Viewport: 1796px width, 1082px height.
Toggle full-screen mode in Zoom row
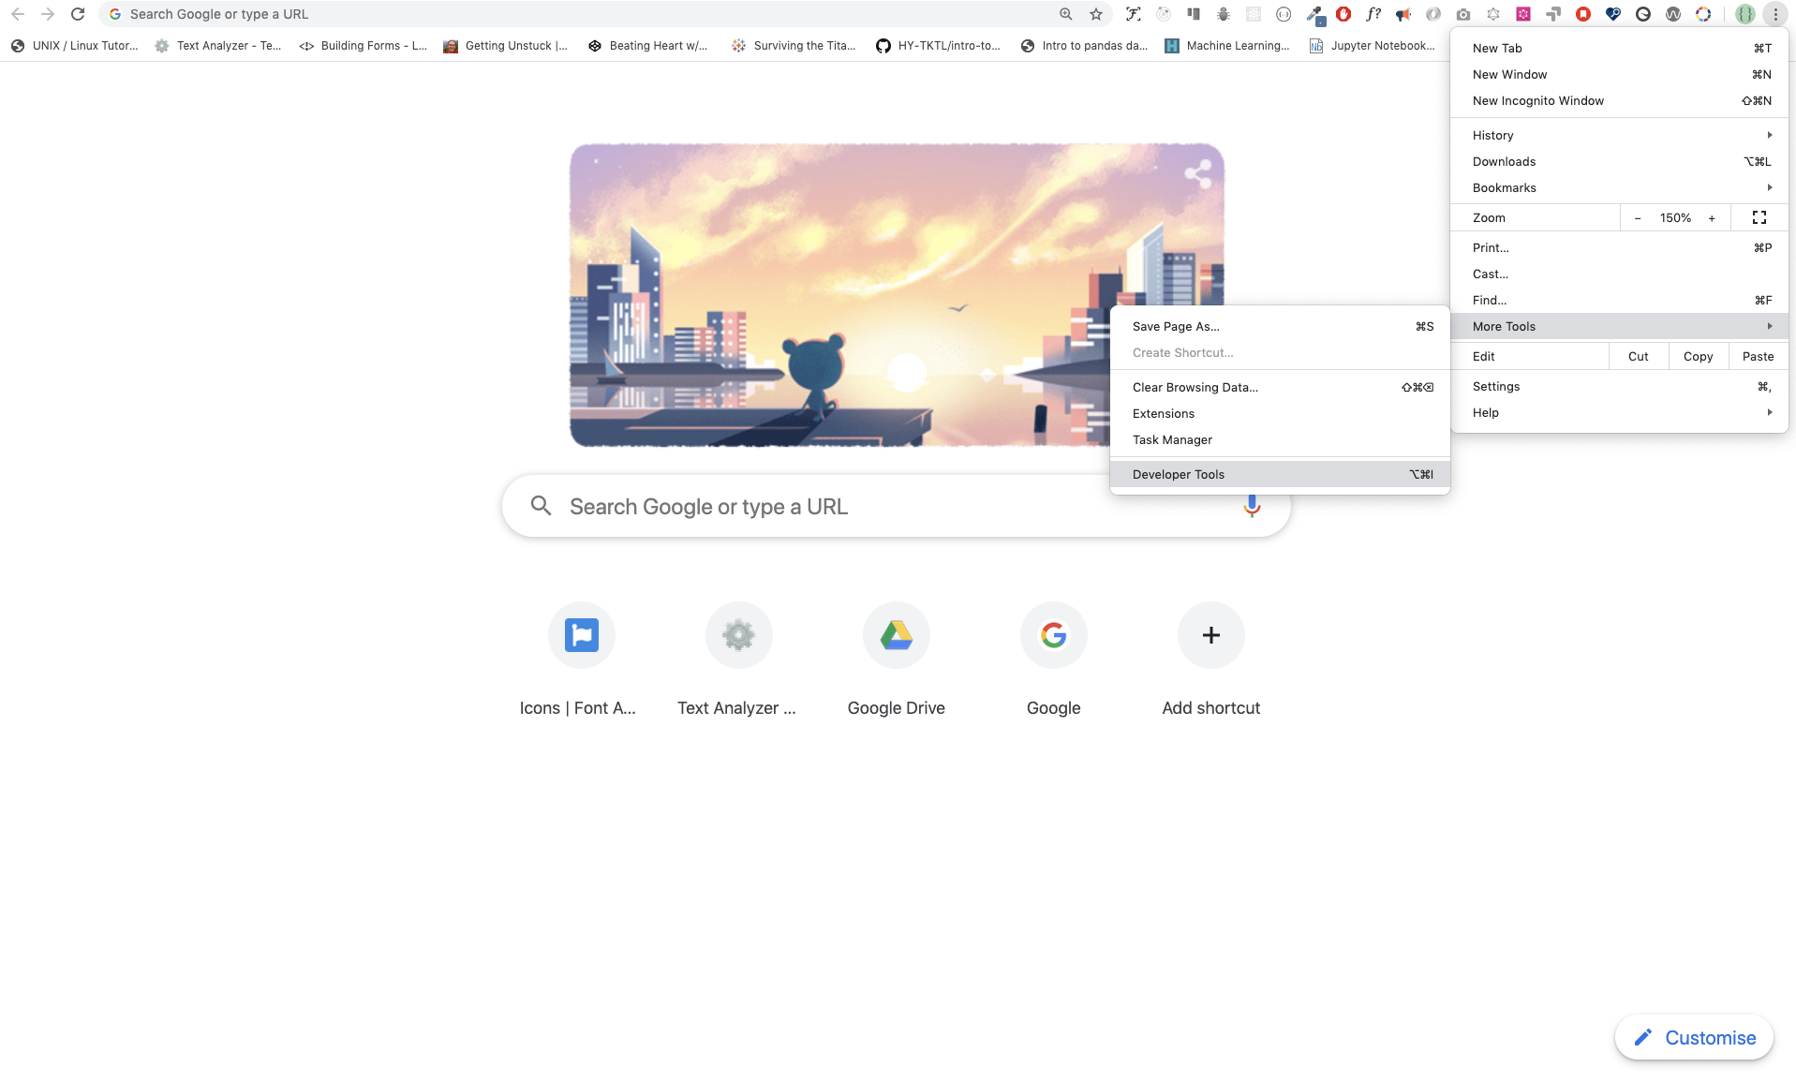point(1759,217)
